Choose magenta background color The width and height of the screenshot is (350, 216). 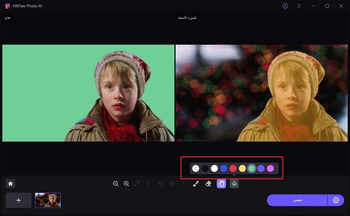(270, 168)
